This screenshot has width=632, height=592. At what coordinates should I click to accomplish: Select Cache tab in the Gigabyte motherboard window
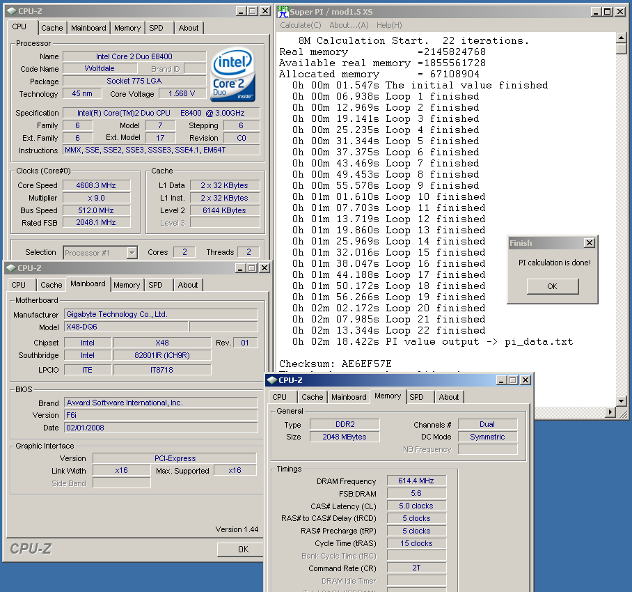51,285
